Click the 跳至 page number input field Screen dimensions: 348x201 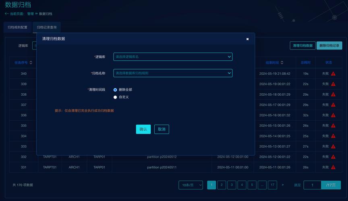coord(312,185)
